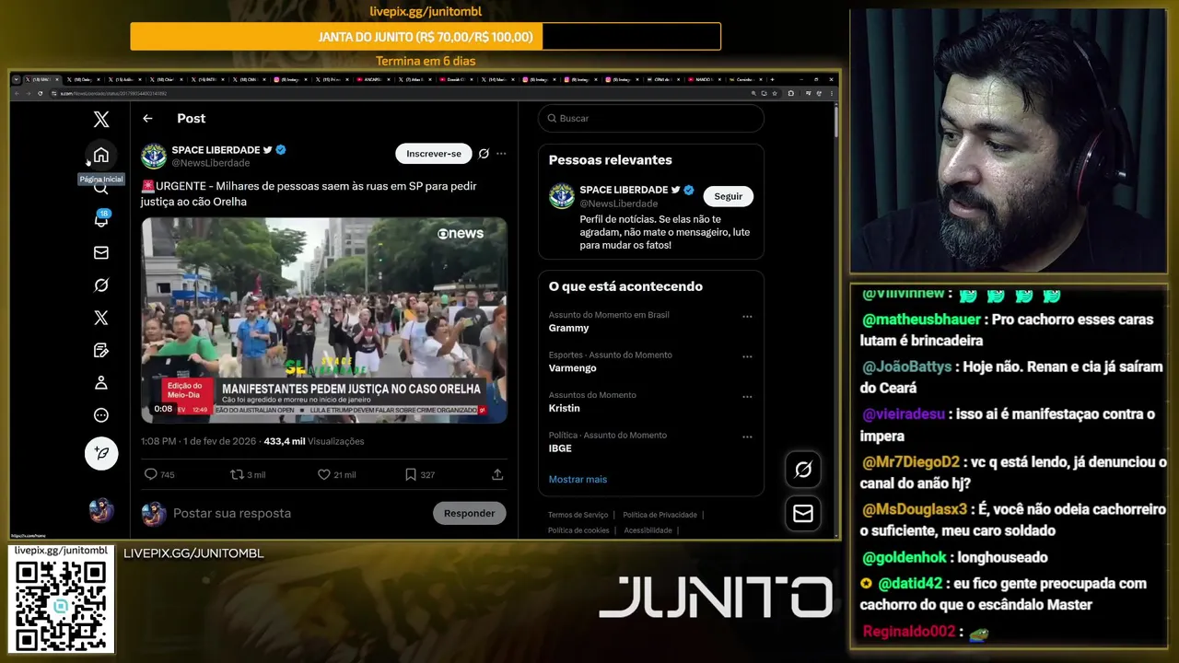Click SPACE LIBERDADE name in Pessoas relevantes
This screenshot has height=663, width=1179.
coord(624,190)
